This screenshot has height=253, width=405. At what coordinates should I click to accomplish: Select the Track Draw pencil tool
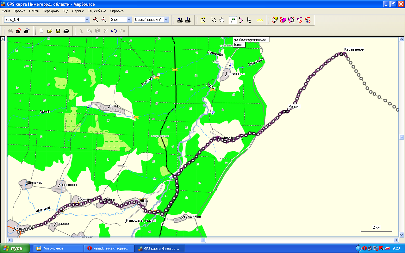click(275, 20)
